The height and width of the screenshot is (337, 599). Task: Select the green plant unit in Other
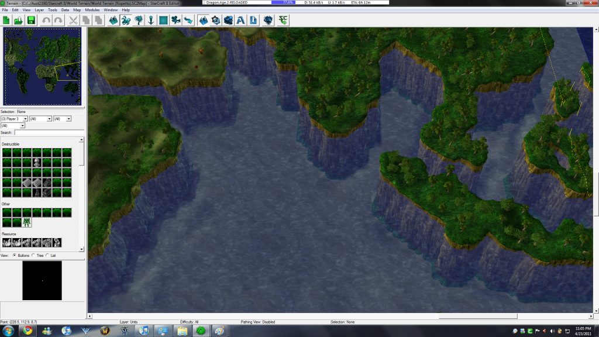(27, 222)
